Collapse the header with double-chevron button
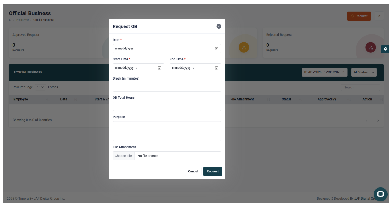The width and height of the screenshot is (392, 208). (379, 16)
